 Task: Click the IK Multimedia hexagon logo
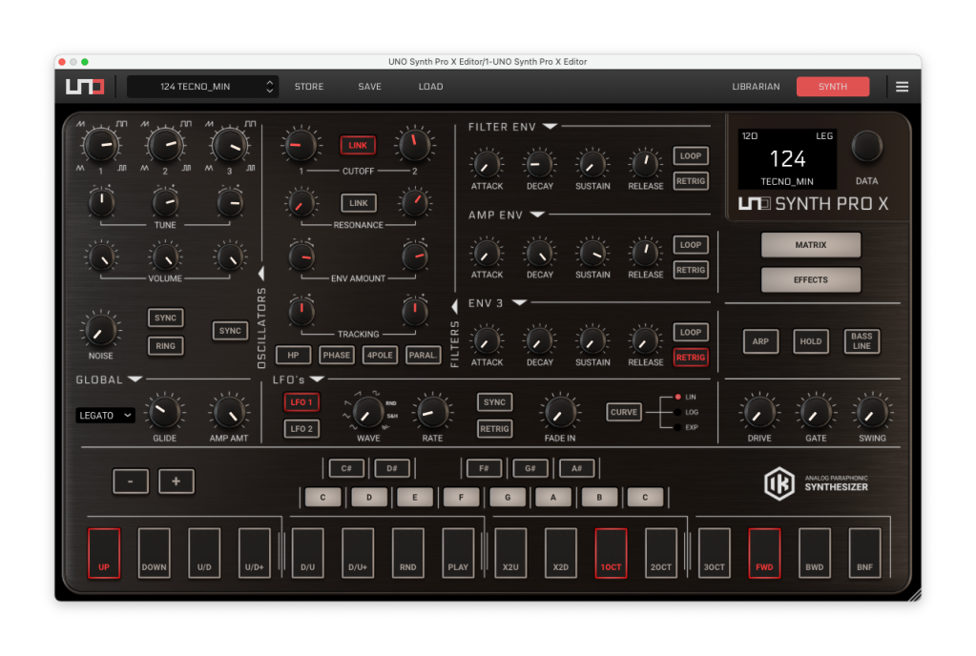pyautogui.click(x=779, y=482)
